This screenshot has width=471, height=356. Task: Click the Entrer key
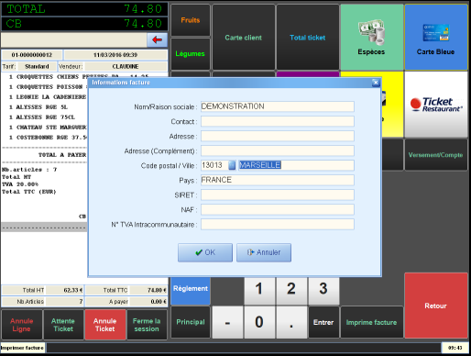(x=323, y=322)
